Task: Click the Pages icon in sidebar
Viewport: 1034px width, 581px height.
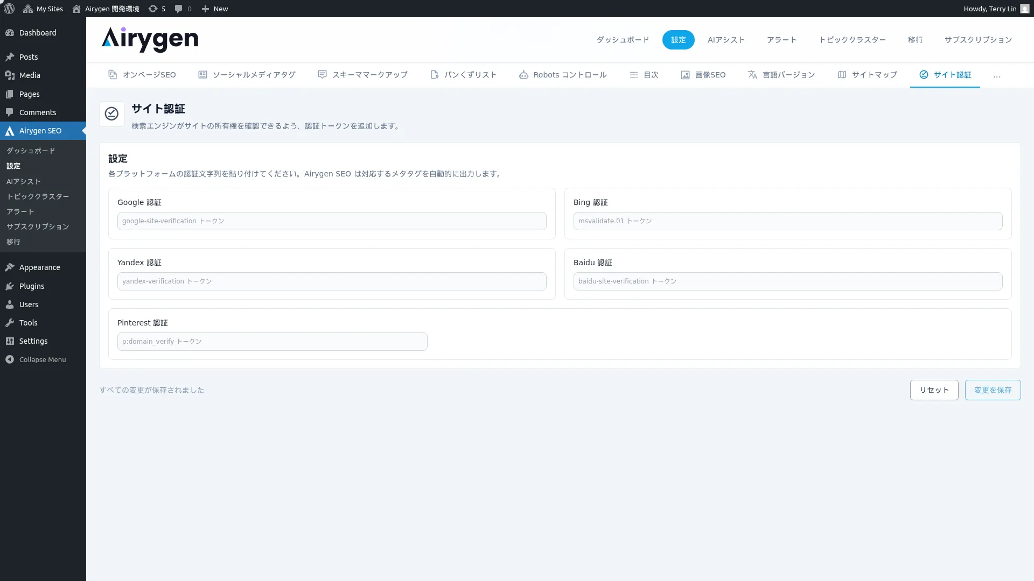Action: pos(10,94)
